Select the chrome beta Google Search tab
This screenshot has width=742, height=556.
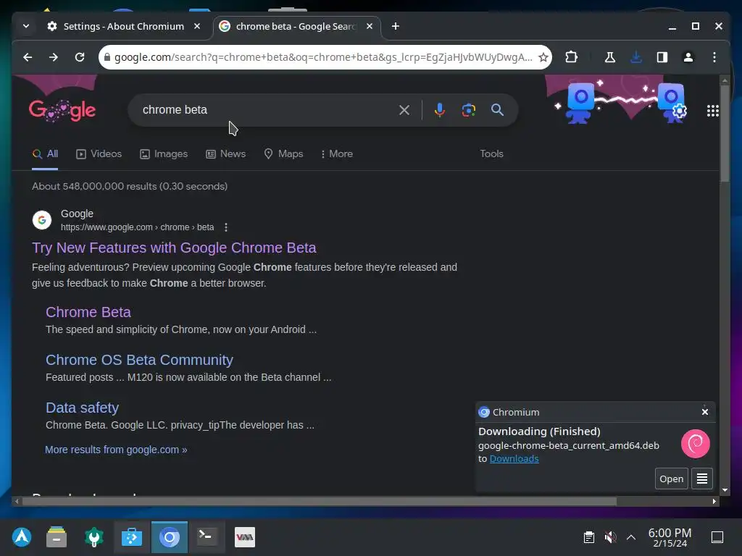(296, 27)
